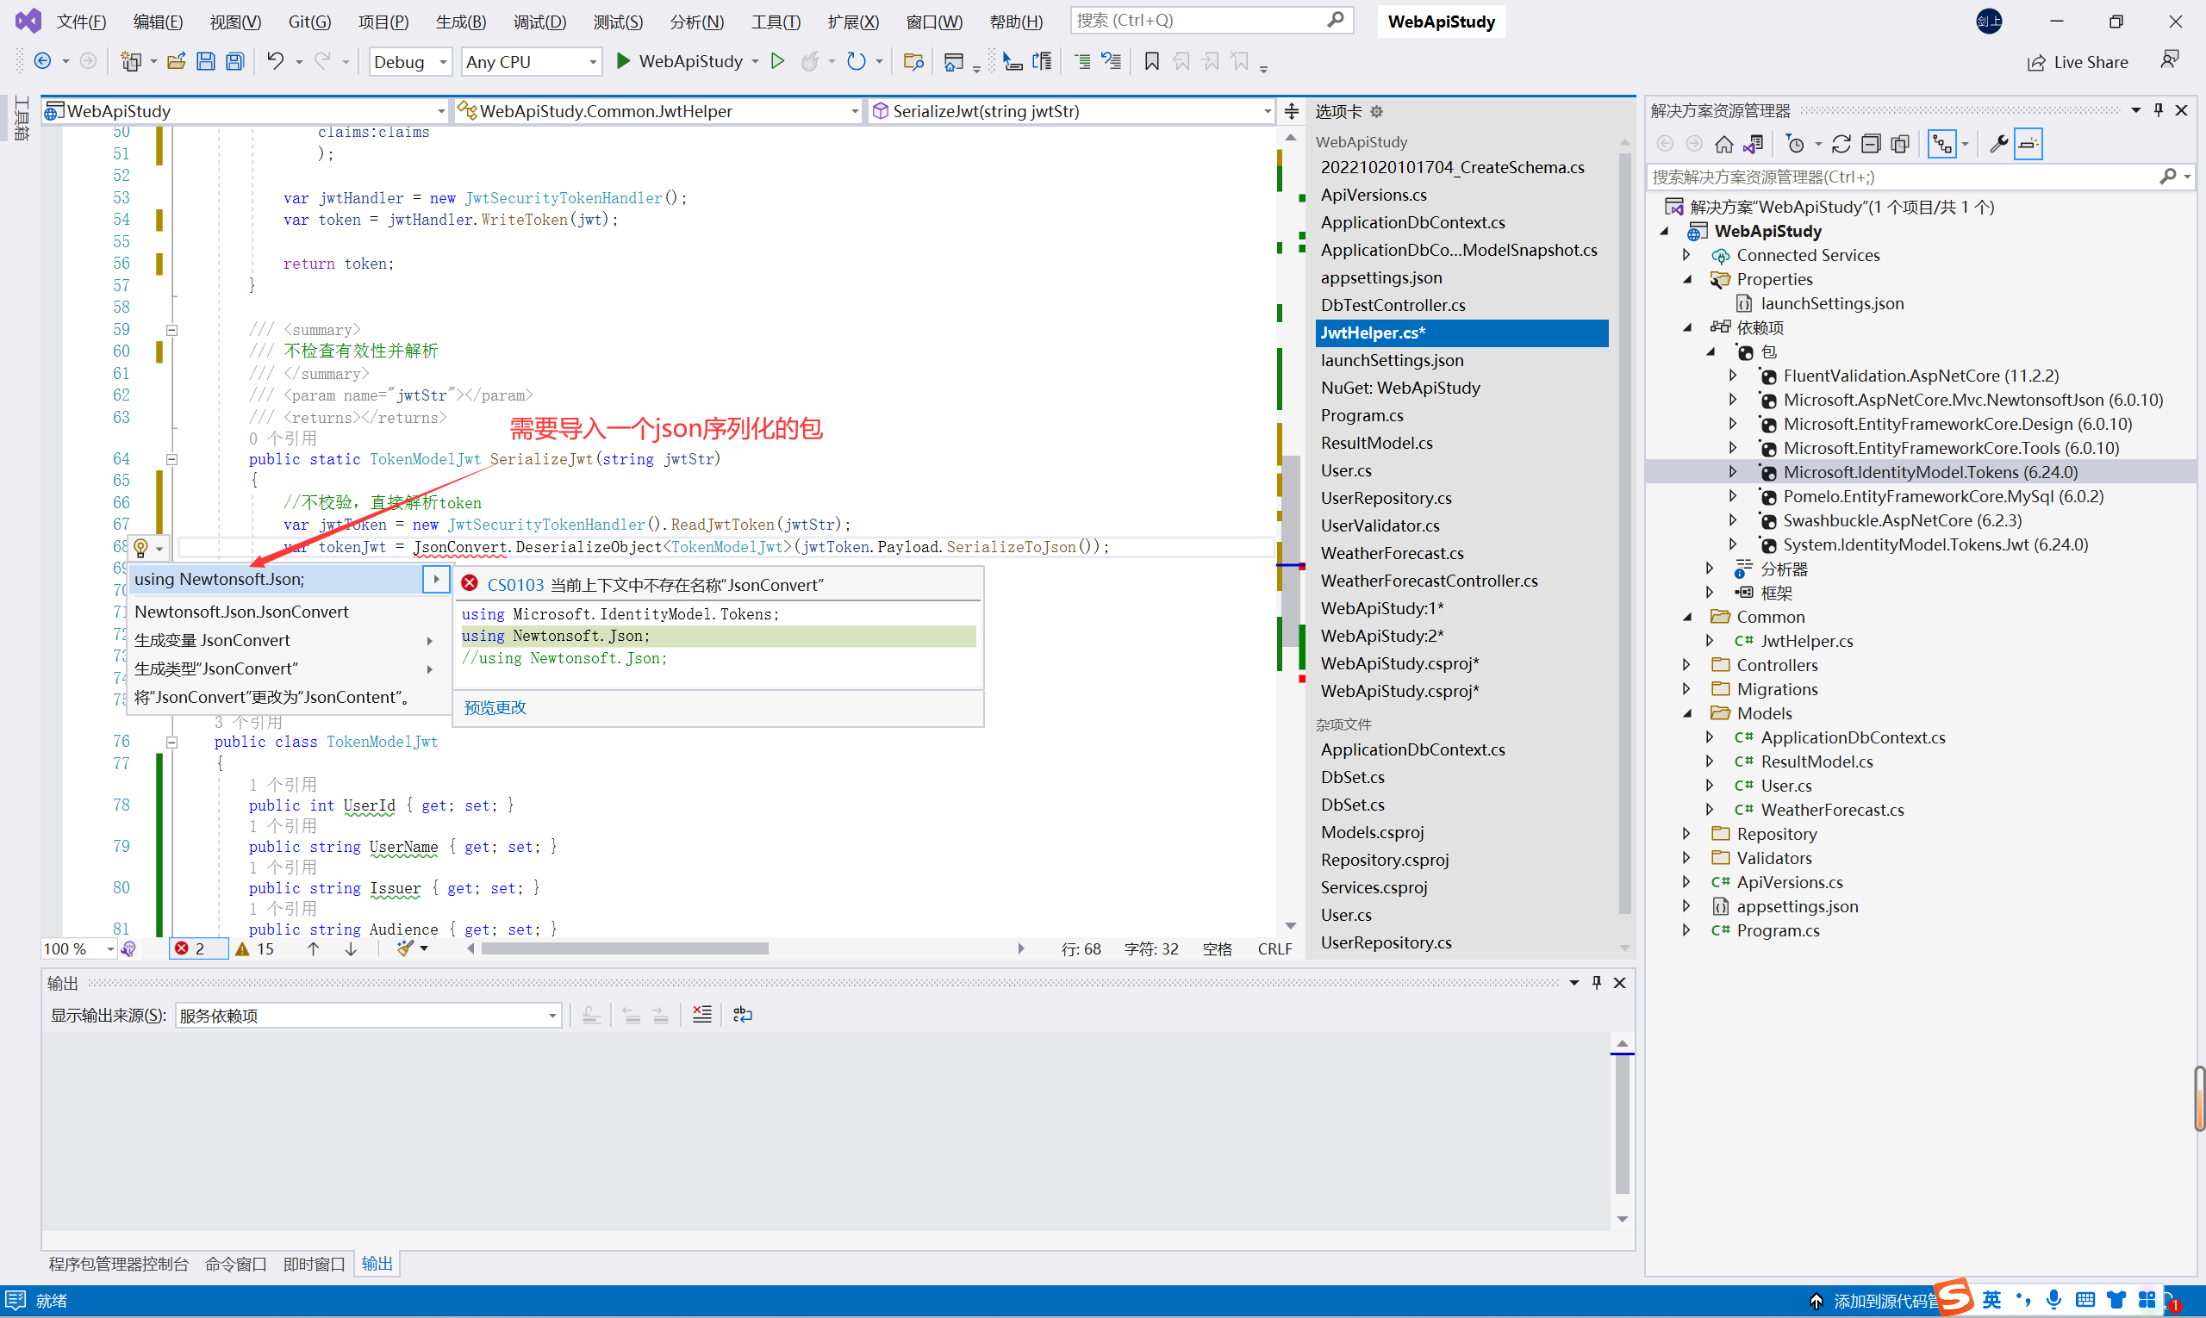Click the editor horizontal scrollbar thumb
The width and height of the screenshot is (2206, 1318).
[625, 948]
